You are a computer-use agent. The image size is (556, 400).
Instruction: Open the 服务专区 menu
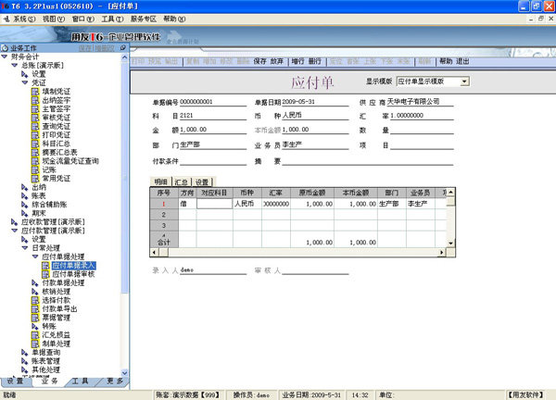click(x=144, y=19)
